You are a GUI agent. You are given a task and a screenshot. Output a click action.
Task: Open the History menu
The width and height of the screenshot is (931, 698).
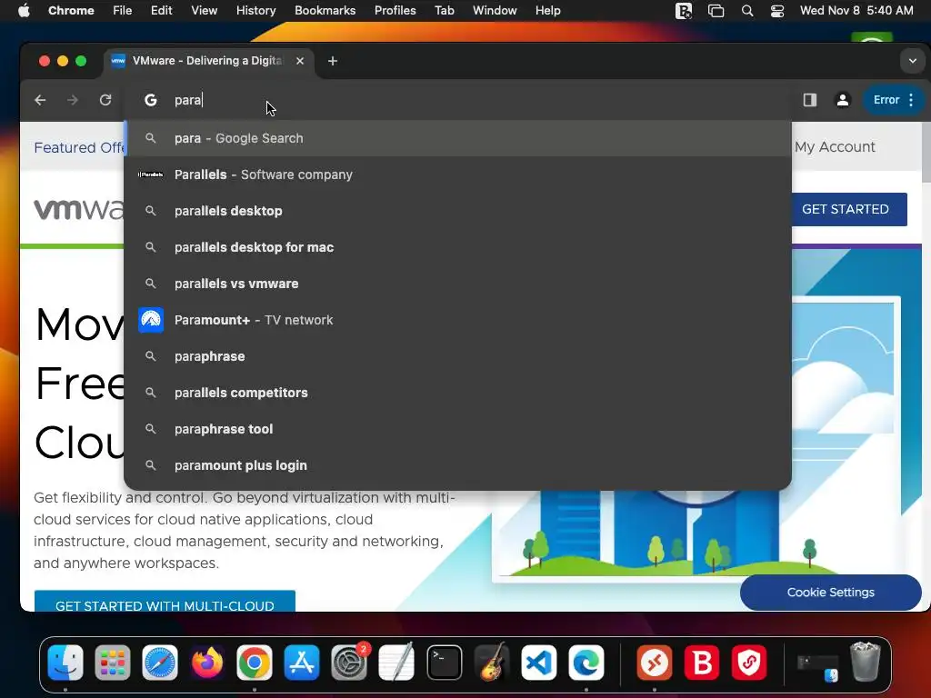coord(255,11)
